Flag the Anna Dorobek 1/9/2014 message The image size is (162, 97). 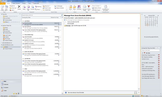[x=60, y=38]
